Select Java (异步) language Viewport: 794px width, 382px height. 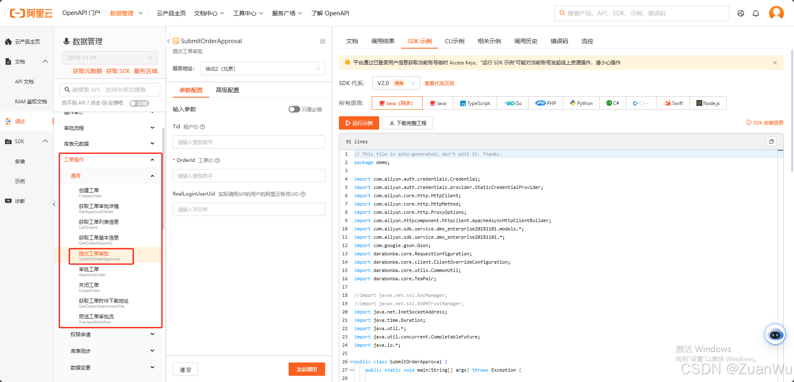click(397, 103)
